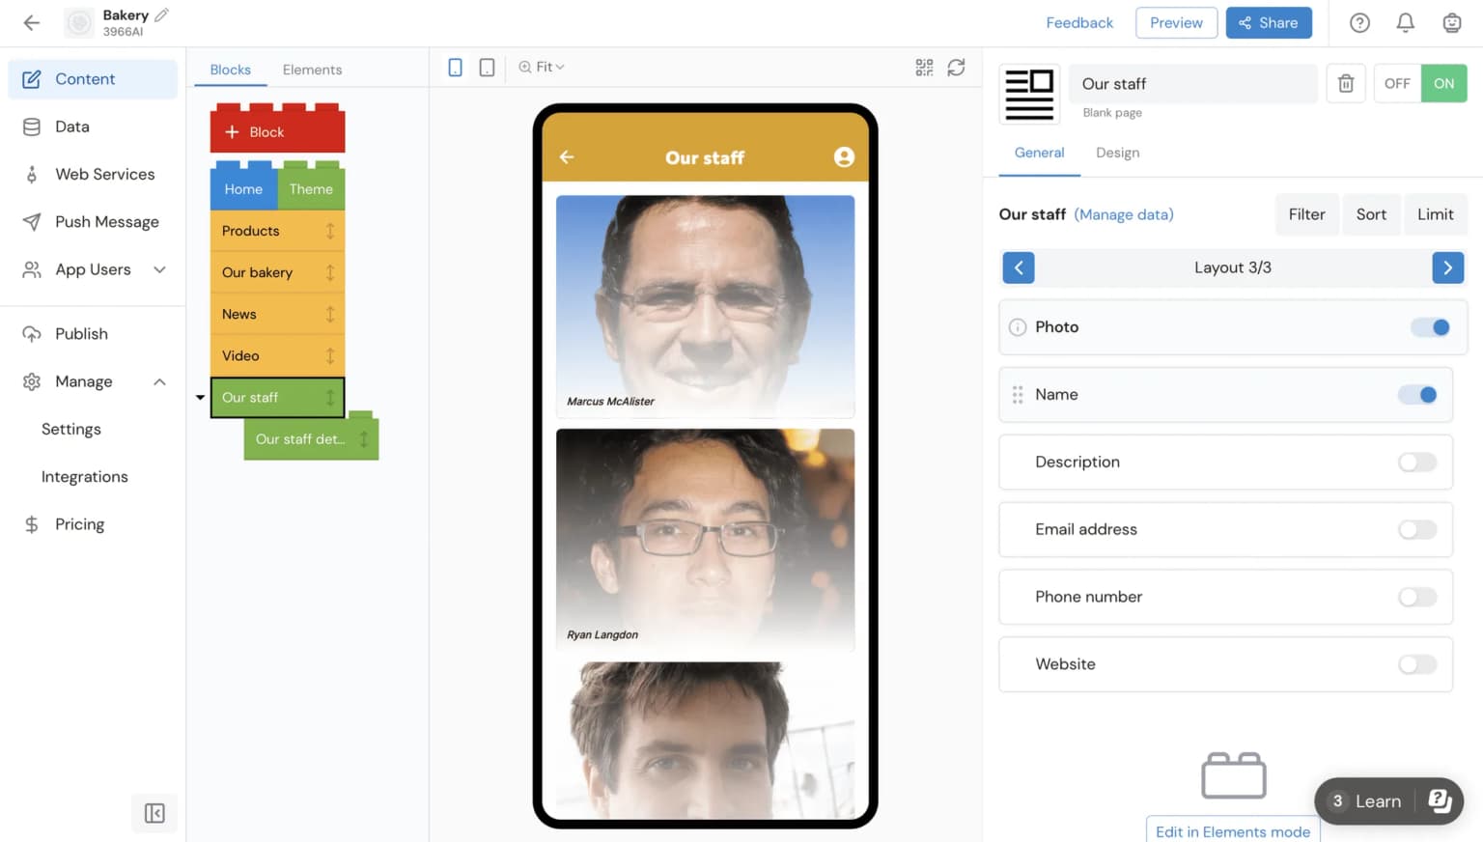1483x842 pixels.
Task: Advance to next layout with right arrow
Action: click(1447, 267)
